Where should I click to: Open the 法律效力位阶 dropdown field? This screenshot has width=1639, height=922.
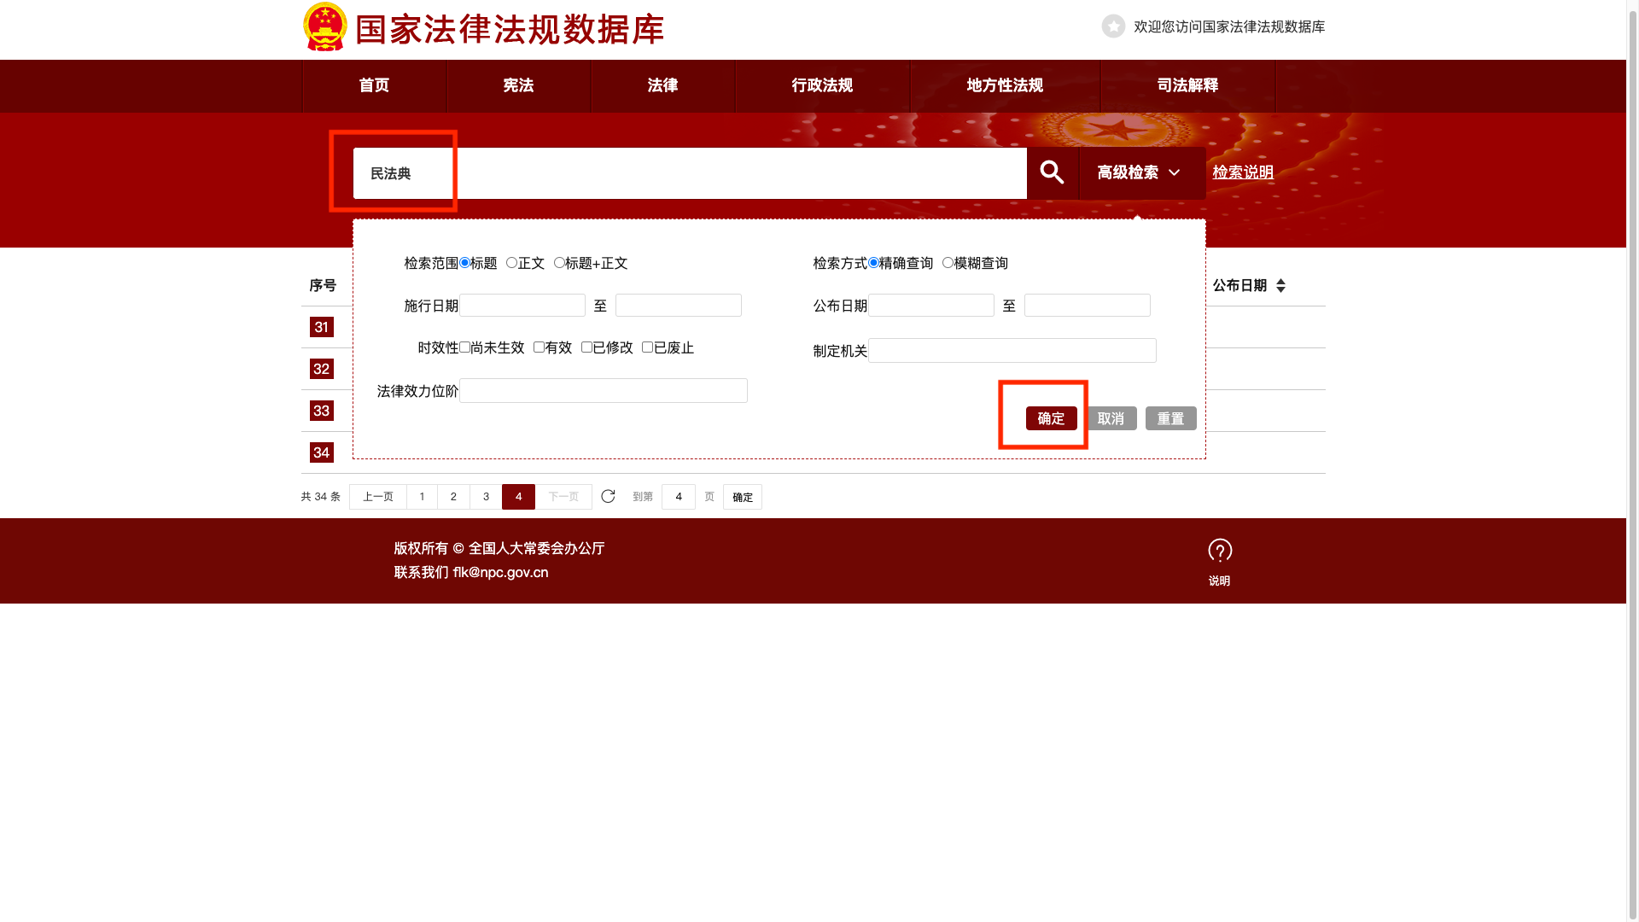click(x=603, y=391)
